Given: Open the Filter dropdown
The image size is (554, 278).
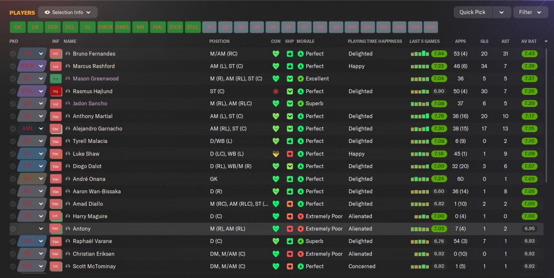Looking at the screenshot, I should 531,12.
